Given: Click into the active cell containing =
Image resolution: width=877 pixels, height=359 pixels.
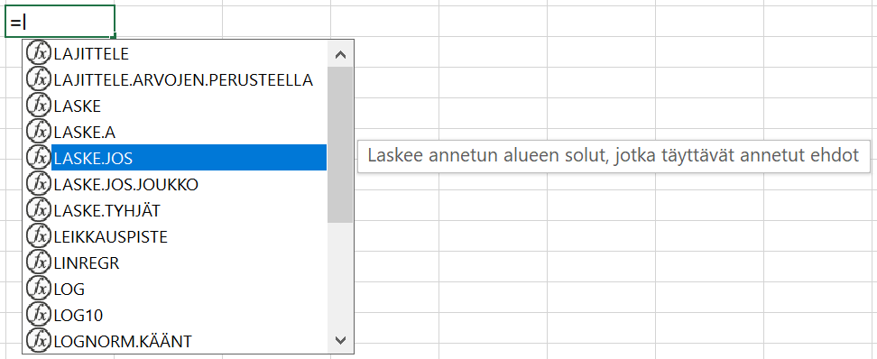Looking at the screenshot, I should 60,22.
